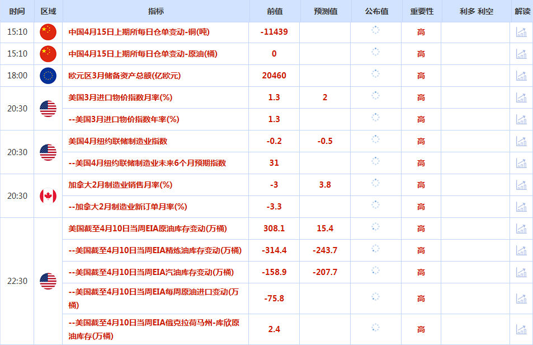Click loading spinner in EIA refined oil inventory row
The width and height of the screenshot is (533, 345).
pyautogui.click(x=376, y=249)
